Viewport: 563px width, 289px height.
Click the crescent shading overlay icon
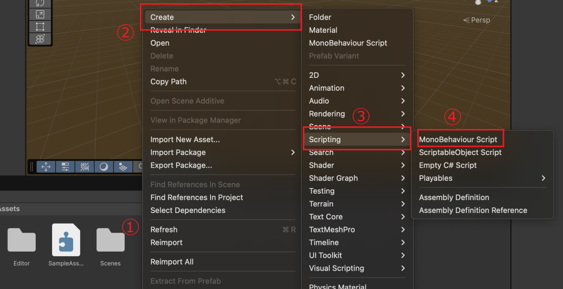104,167
